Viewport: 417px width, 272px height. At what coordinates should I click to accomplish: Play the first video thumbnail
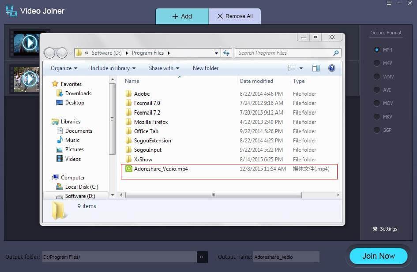coord(29,43)
